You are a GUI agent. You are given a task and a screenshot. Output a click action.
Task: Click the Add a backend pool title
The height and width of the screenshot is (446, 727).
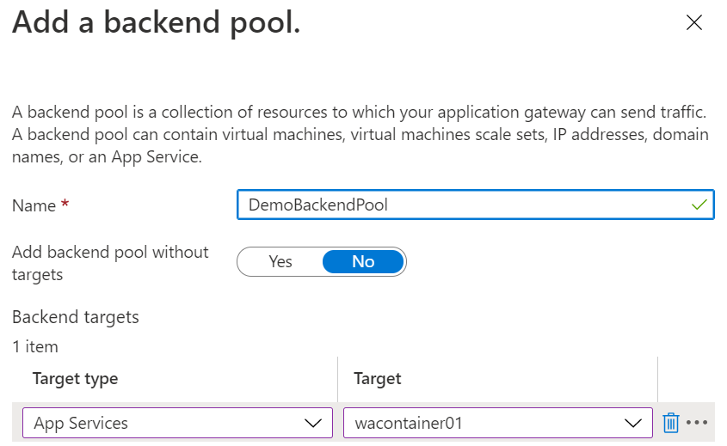click(156, 23)
